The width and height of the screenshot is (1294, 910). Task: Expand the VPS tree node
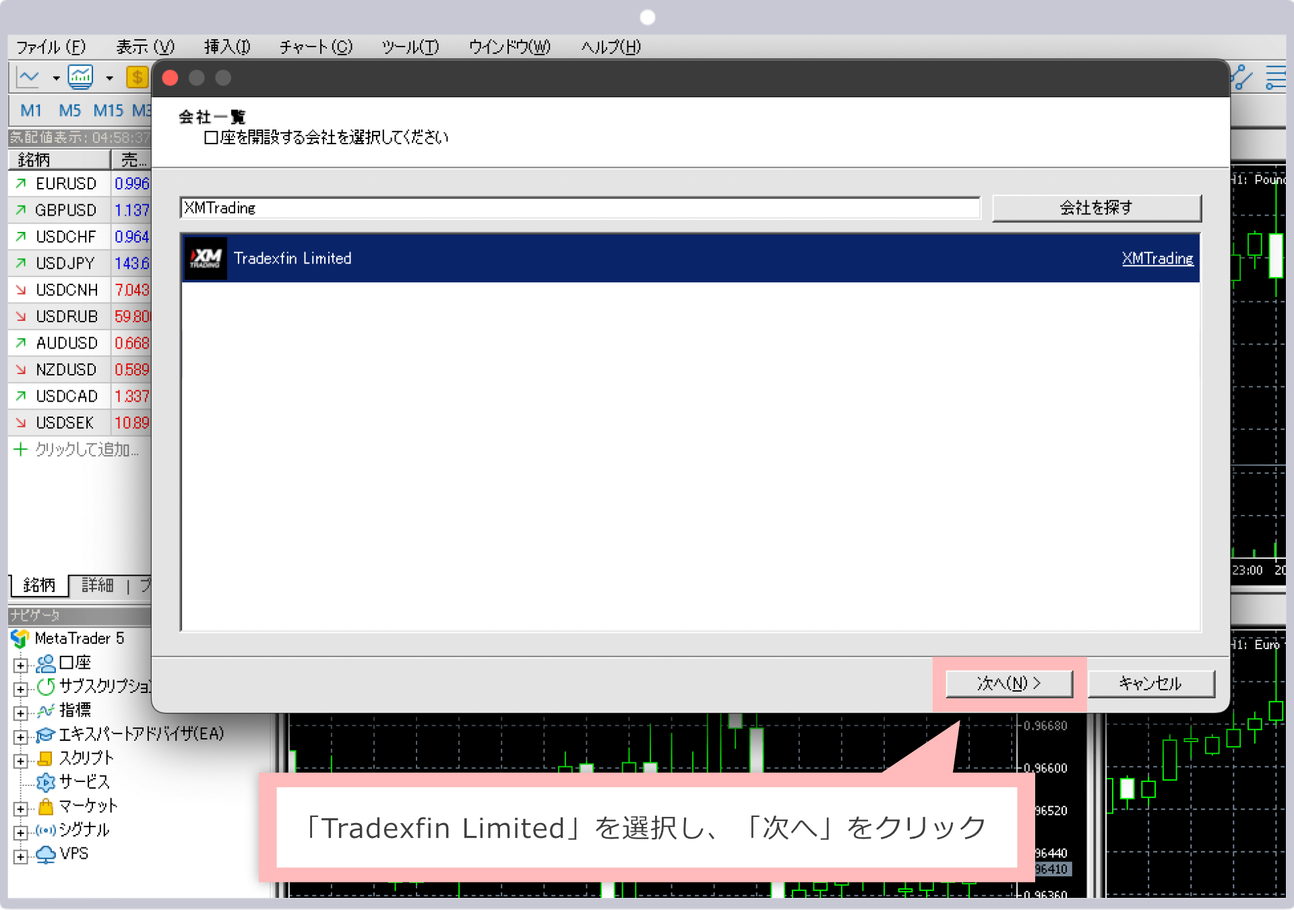(x=21, y=857)
